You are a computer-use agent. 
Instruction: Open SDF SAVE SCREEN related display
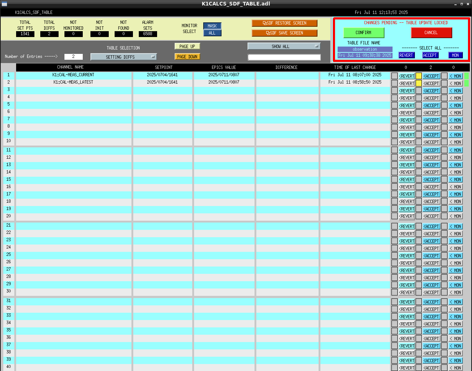[285, 33]
